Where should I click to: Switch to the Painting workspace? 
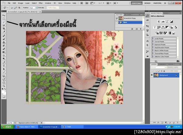click(x=157, y=3)
